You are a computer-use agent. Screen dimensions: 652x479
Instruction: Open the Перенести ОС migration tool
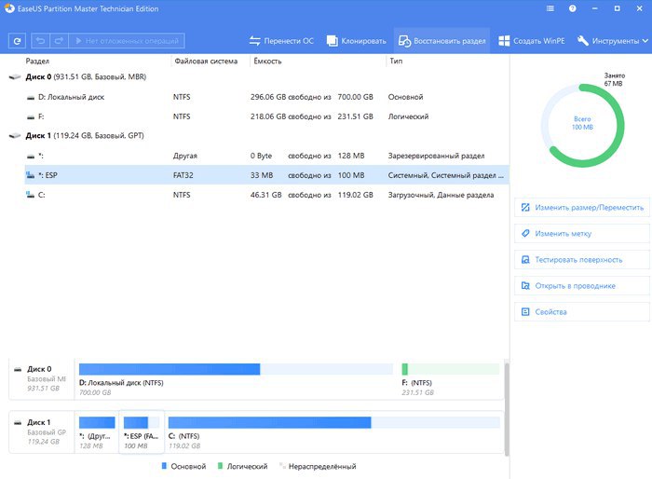click(281, 41)
